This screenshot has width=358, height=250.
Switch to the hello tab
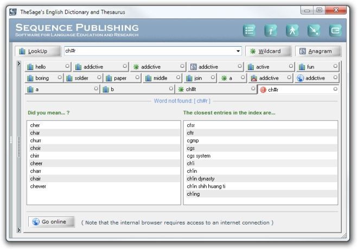pyautogui.click(x=48, y=67)
